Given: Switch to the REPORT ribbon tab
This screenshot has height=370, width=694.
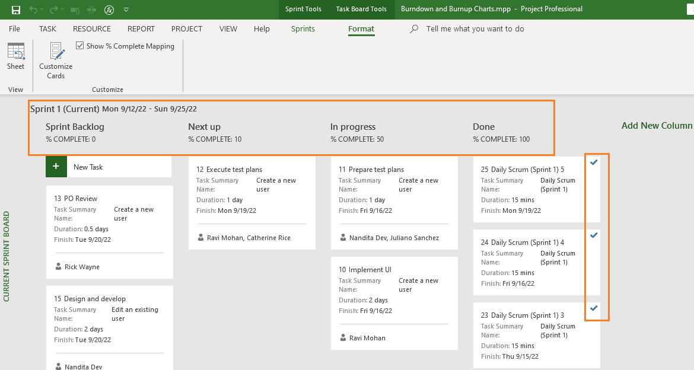Looking at the screenshot, I should (x=141, y=29).
